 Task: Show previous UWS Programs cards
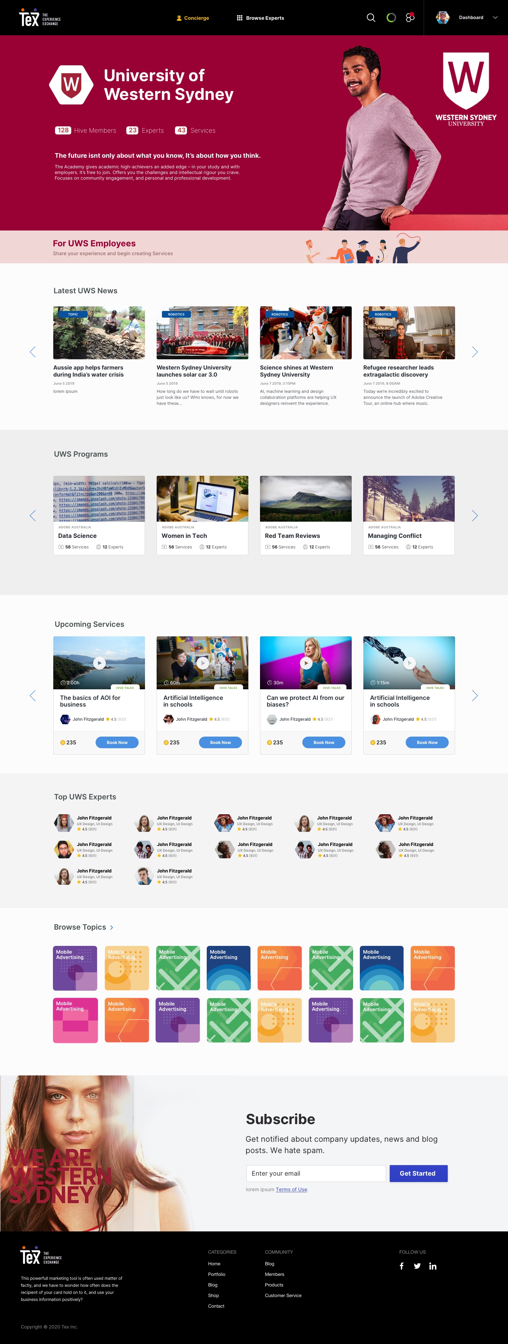tap(33, 516)
